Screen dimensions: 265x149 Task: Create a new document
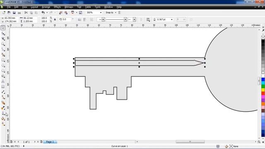click(x=4, y=12)
